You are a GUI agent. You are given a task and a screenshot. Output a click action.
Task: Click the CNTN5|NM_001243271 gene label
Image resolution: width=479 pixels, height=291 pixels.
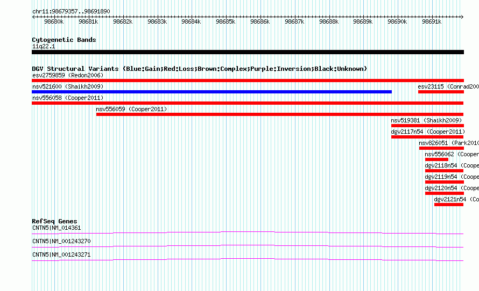click(x=61, y=254)
